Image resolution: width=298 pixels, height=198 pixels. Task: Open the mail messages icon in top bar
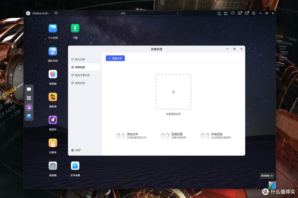pos(247,13)
